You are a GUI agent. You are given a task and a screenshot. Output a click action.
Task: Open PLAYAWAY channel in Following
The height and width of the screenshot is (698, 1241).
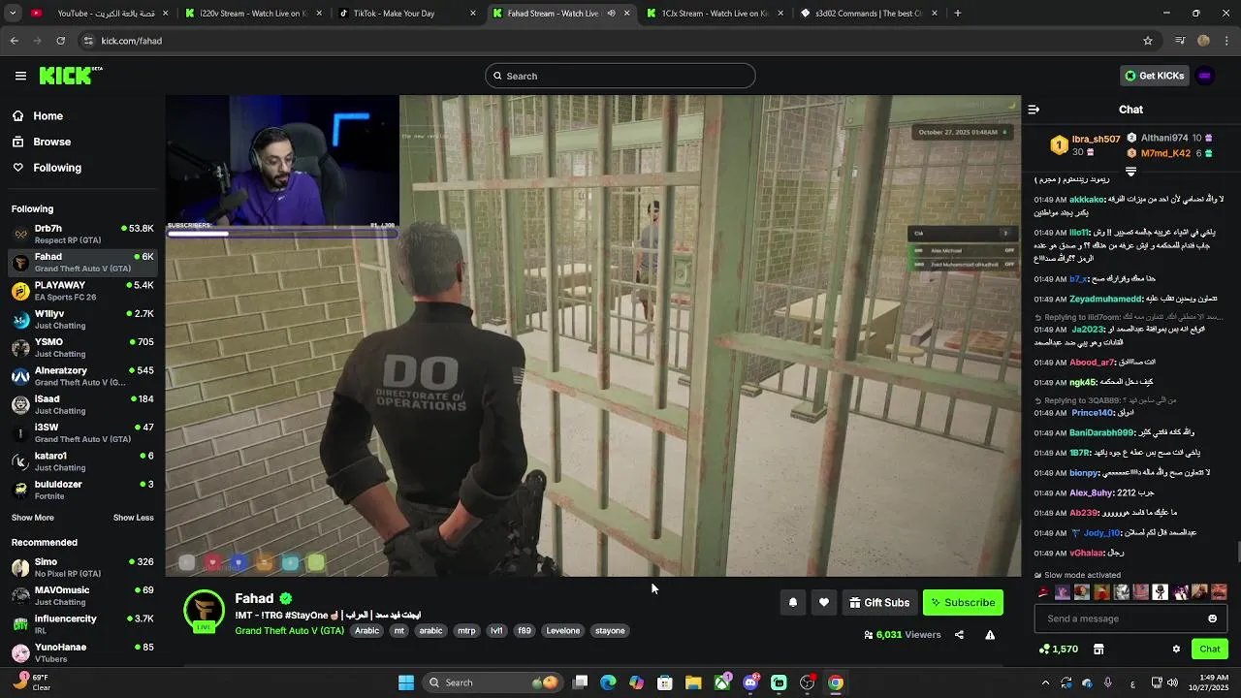82,291
